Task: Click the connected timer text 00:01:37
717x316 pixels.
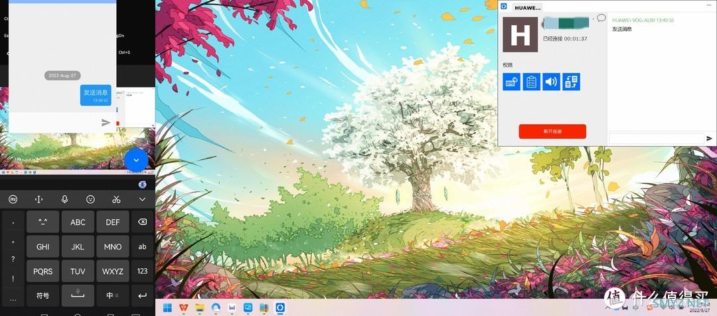Action: (576, 39)
